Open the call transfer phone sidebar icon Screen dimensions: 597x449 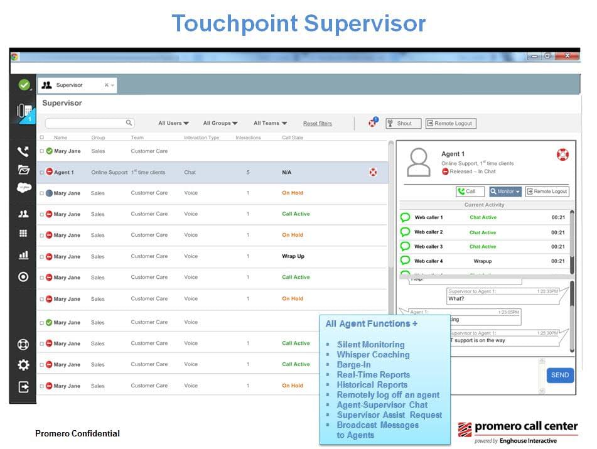point(23,151)
